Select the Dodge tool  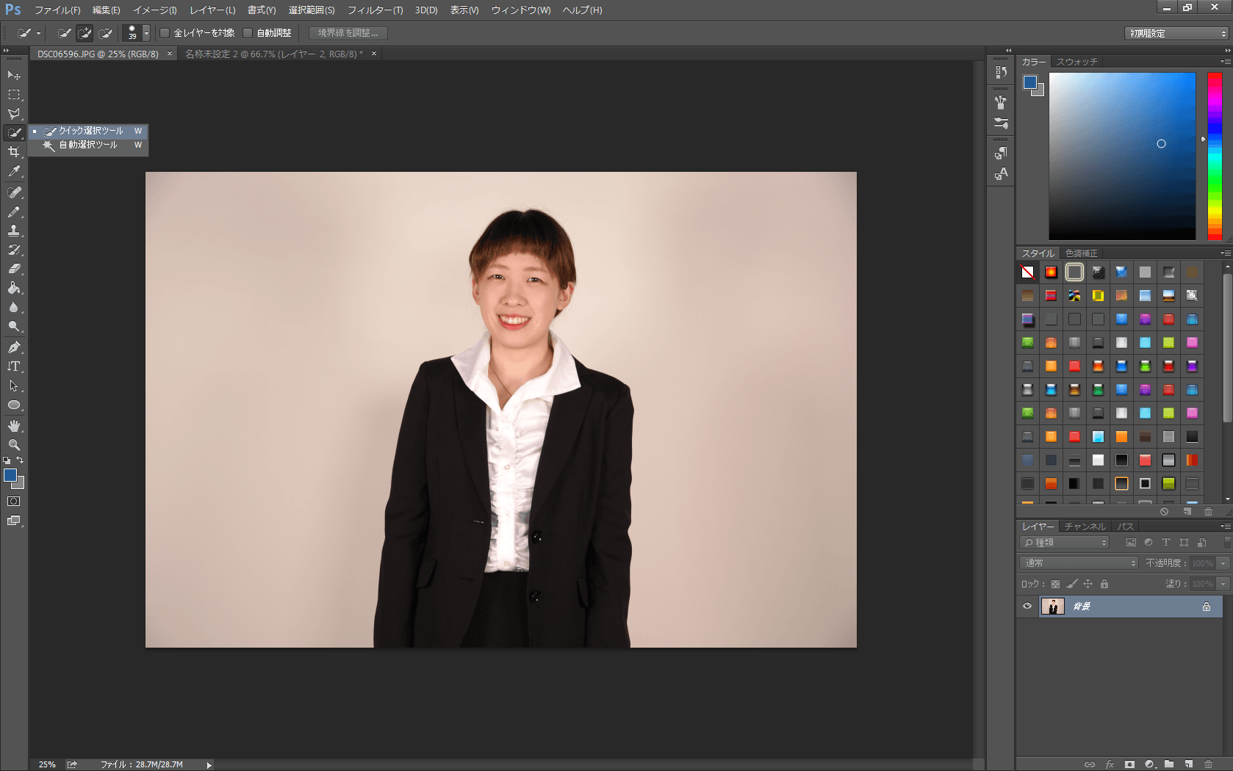tap(14, 326)
